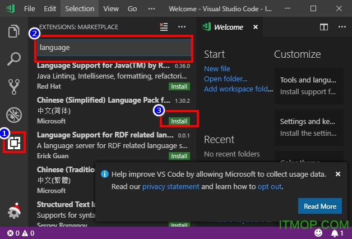This screenshot has width=352, height=239.
Task: Click the VS Code logo in title bar
Action: point(10,8)
